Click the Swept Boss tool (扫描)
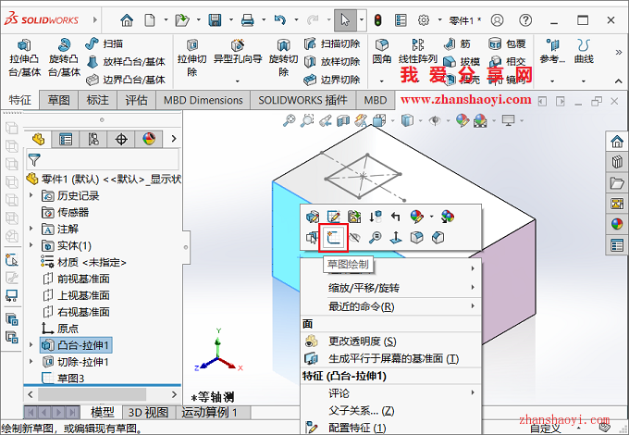The height and width of the screenshot is (435, 629). click(x=105, y=43)
